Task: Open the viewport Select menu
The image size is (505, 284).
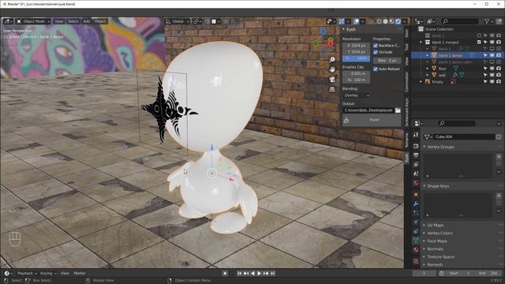Action: click(x=73, y=21)
